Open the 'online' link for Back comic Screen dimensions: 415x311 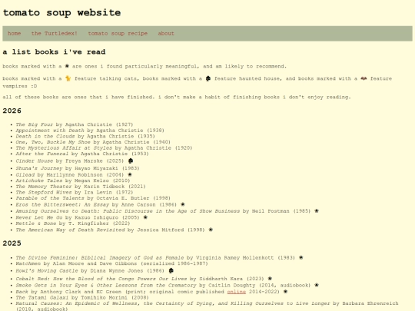(237, 292)
